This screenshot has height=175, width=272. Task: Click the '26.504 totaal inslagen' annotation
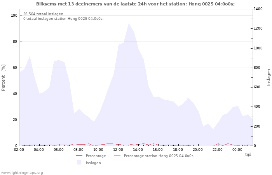pyautogui.click(x=43, y=14)
